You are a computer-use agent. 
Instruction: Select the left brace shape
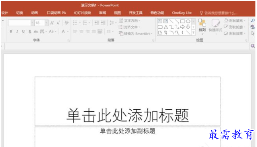coord(183,33)
